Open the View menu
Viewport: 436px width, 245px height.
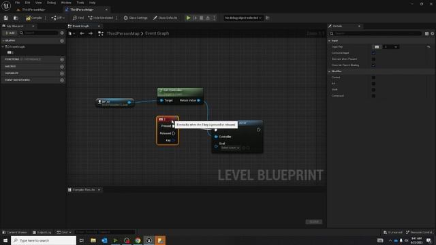pyautogui.click(x=38, y=3)
